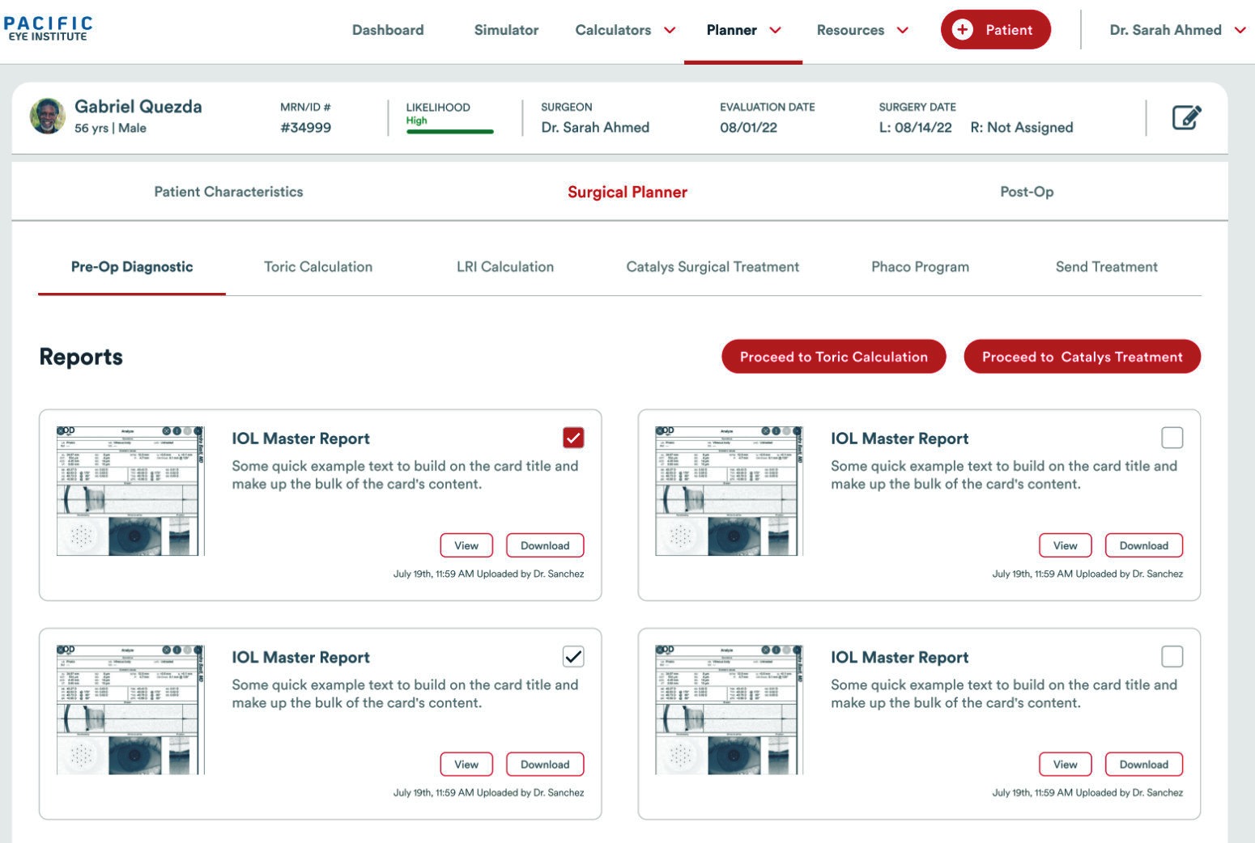Switch to the Post-Op tab
This screenshot has height=843, width=1255.
coord(1027,192)
